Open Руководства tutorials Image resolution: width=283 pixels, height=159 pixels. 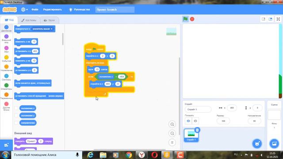tap(80, 10)
